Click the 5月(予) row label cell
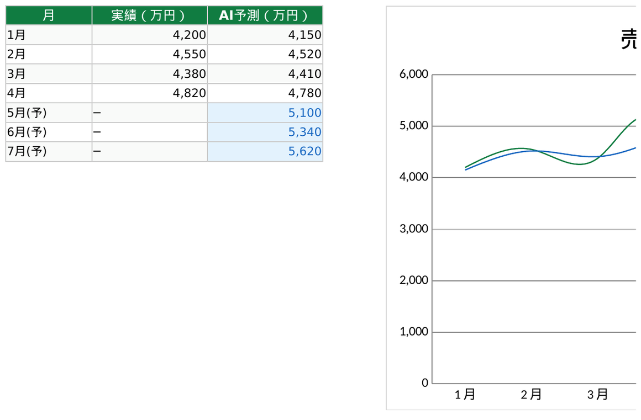 coord(49,113)
